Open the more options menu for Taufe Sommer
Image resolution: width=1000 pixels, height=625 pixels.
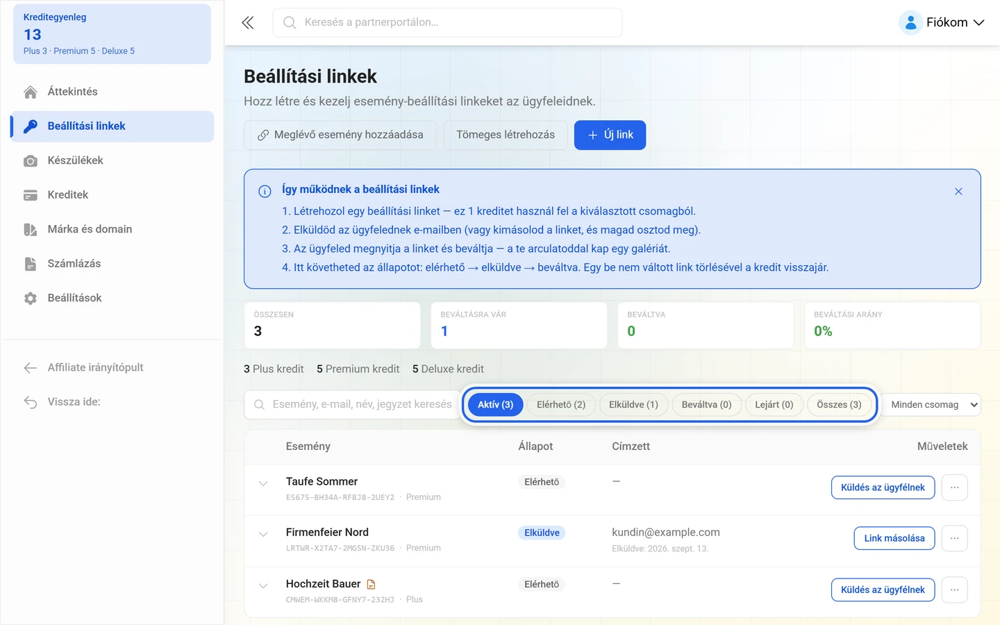pyautogui.click(x=955, y=487)
